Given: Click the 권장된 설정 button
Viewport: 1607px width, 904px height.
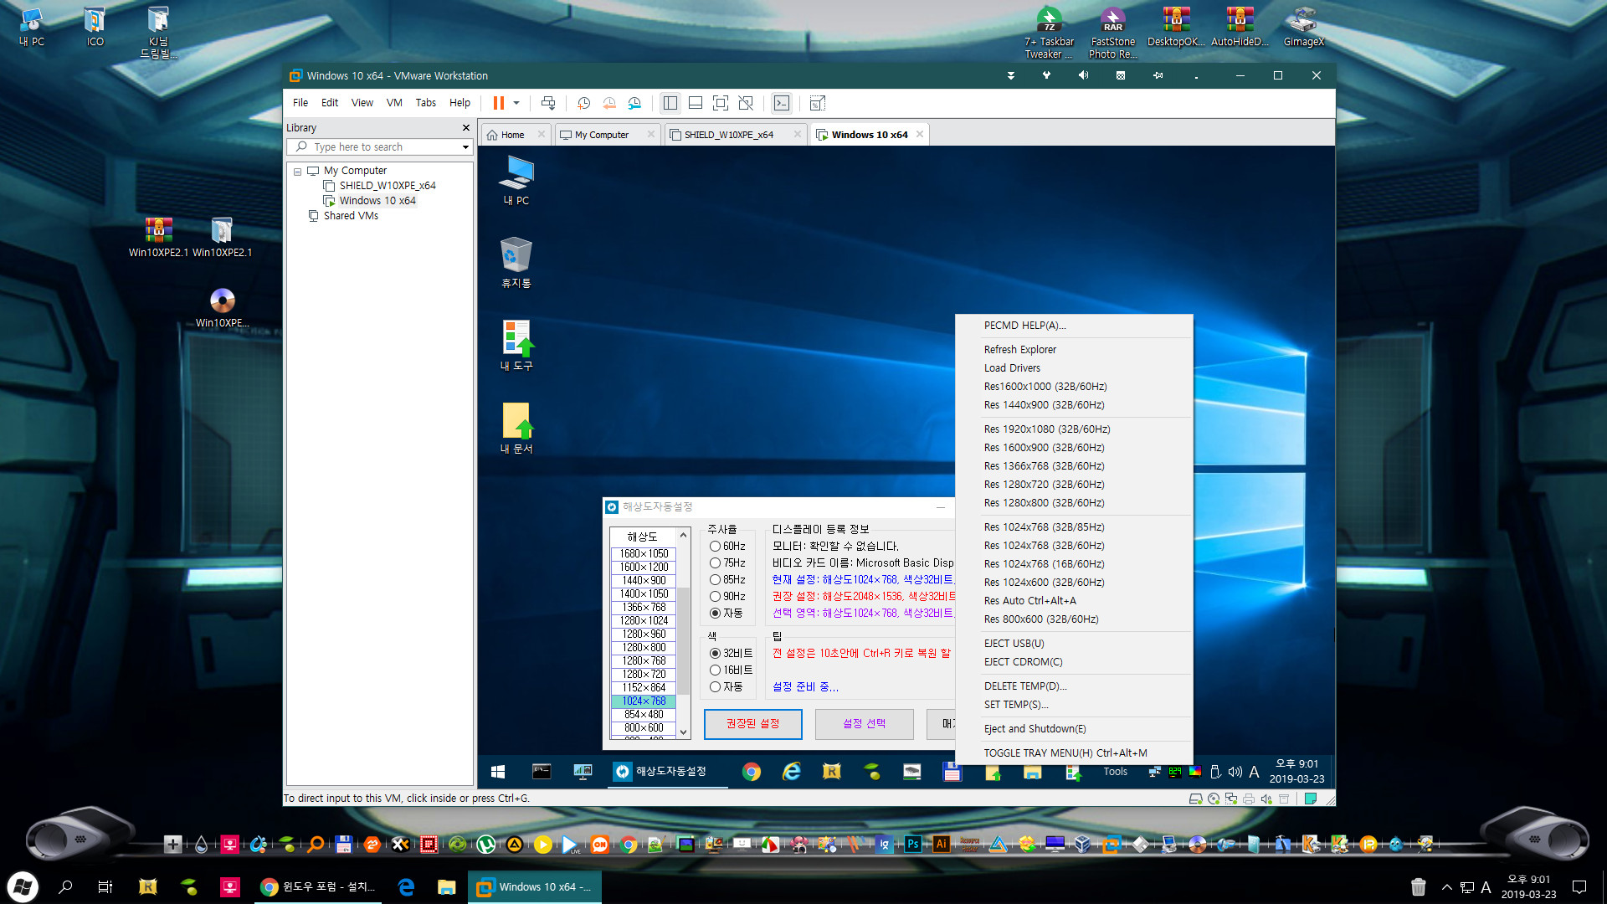Looking at the screenshot, I should tap(753, 724).
